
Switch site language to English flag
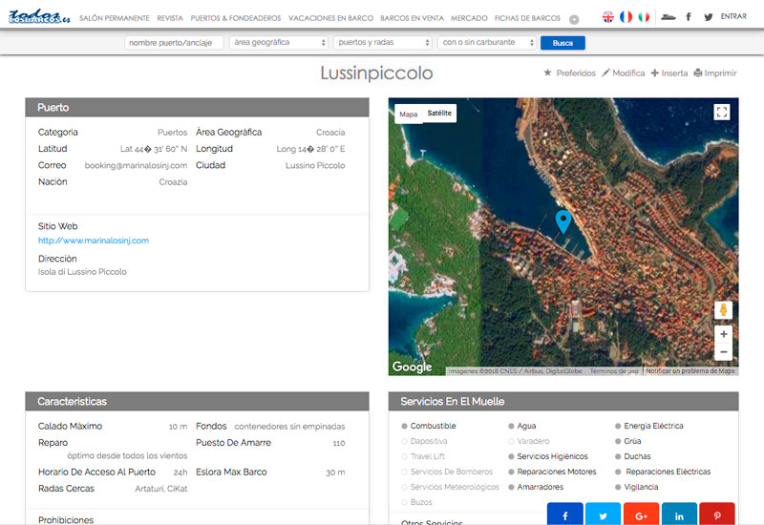tap(607, 17)
